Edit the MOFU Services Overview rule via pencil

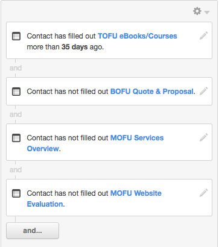[x=204, y=137]
